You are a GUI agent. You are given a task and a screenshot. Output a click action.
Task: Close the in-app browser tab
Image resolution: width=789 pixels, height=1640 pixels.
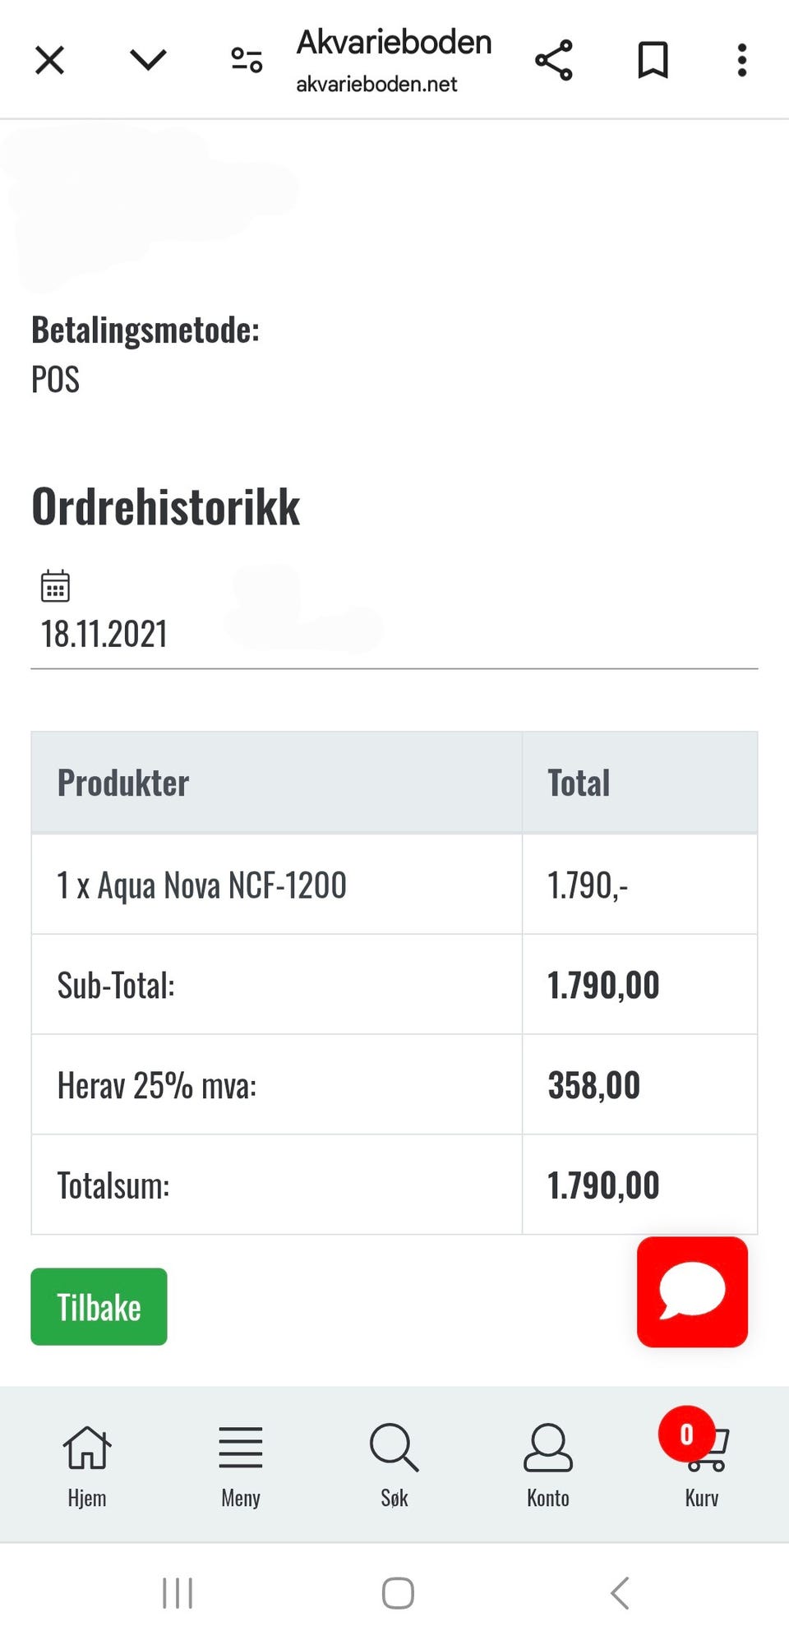coord(50,60)
